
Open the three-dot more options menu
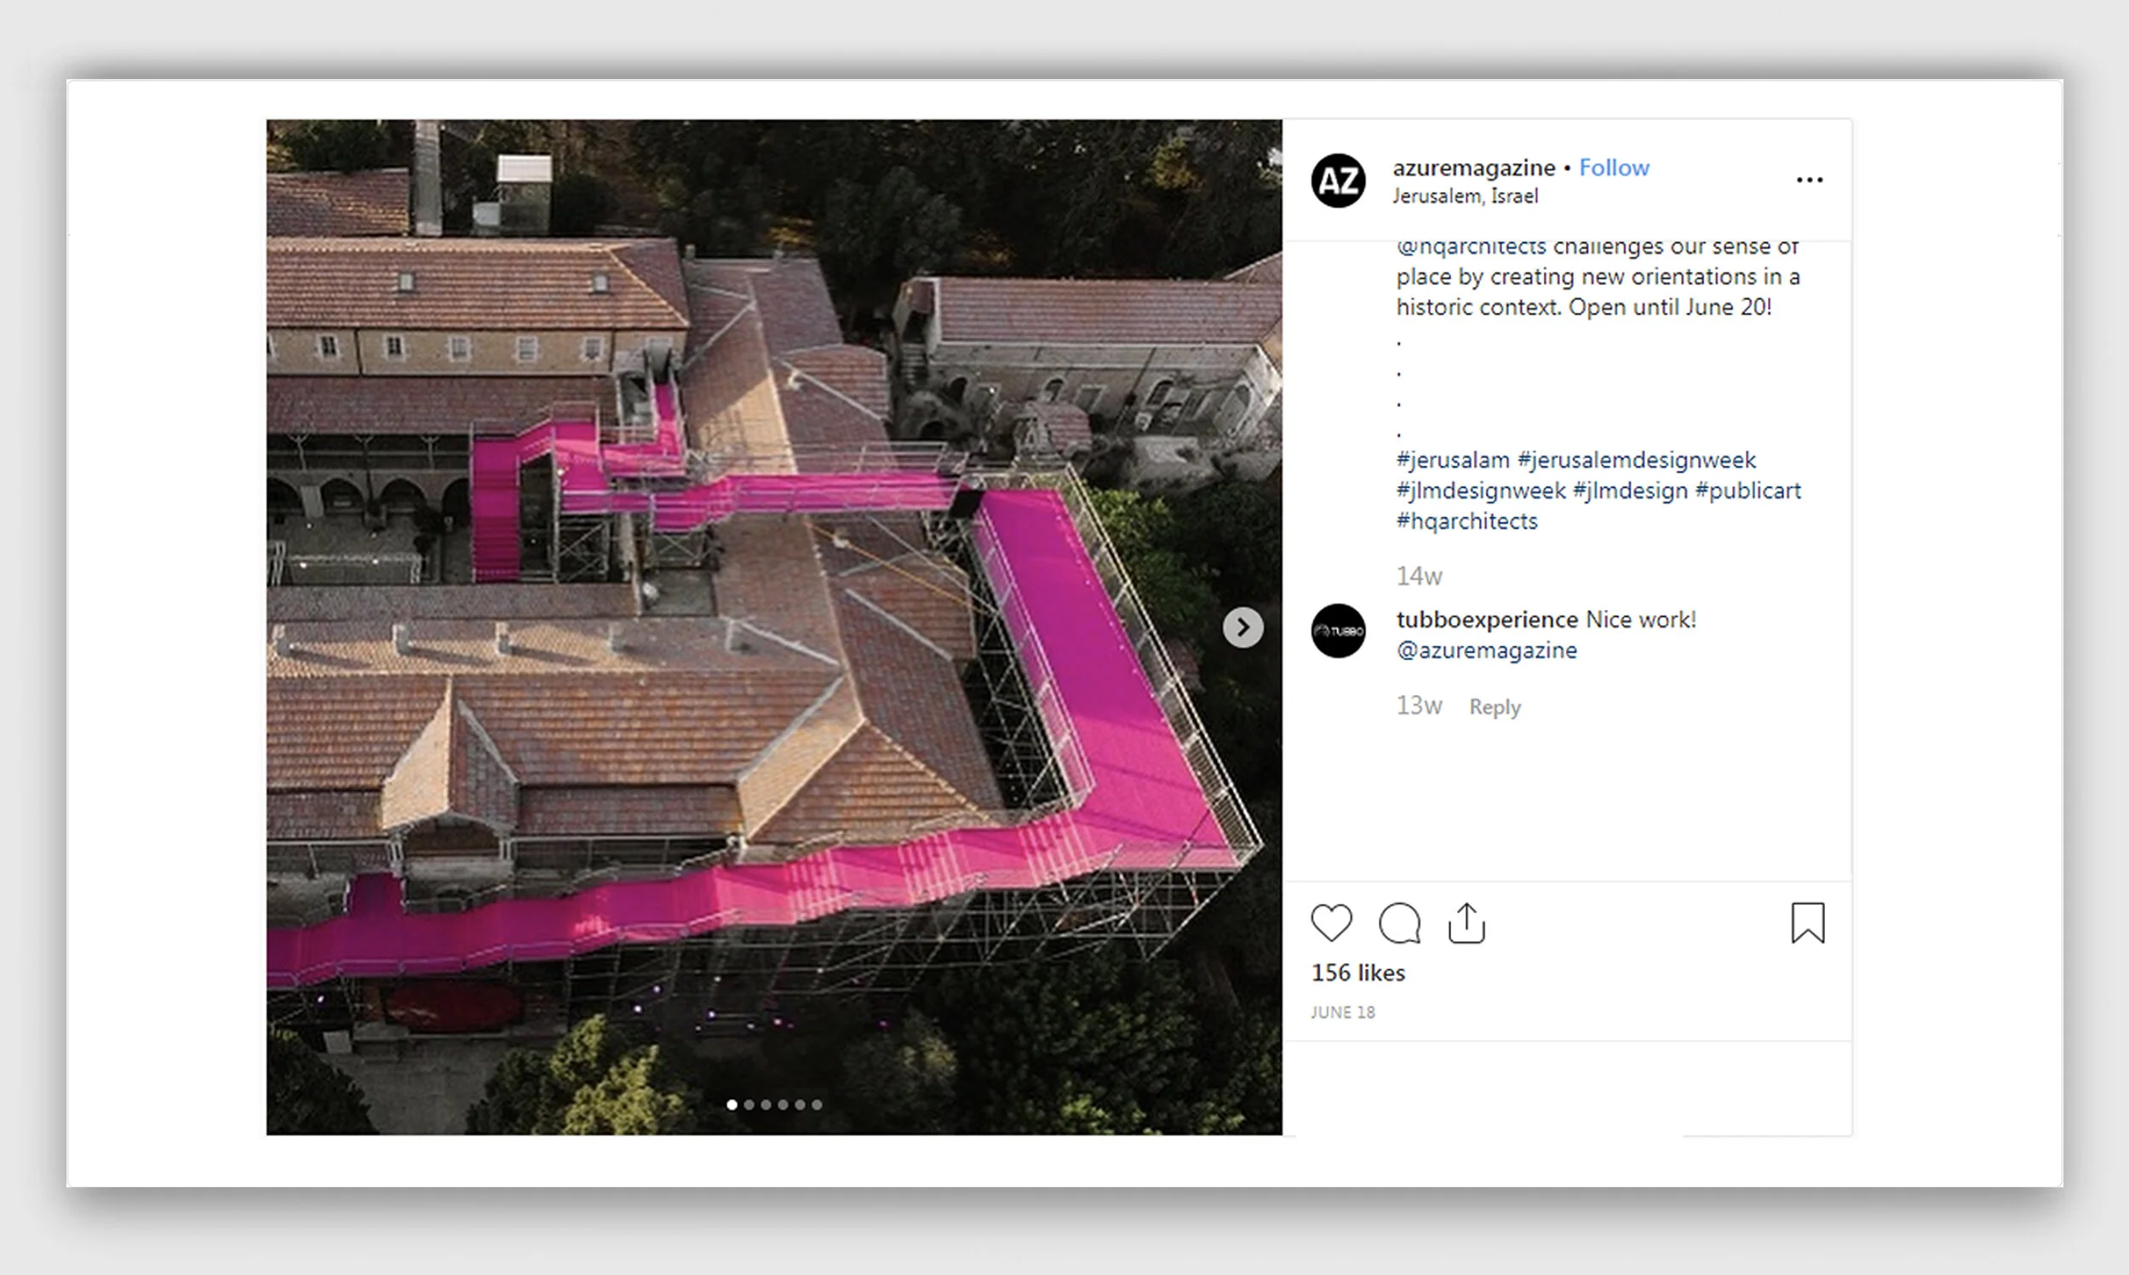[x=1809, y=180]
